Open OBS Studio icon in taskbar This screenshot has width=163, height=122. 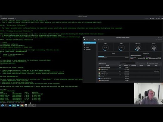click(34, 105)
